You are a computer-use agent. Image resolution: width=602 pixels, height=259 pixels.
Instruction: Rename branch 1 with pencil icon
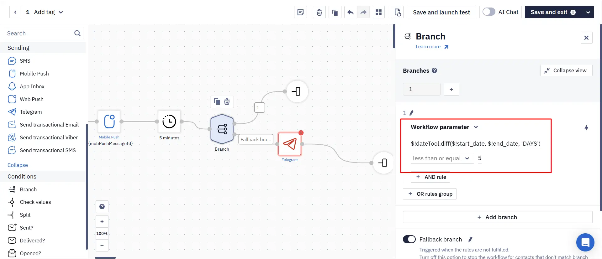tap(411, 113)
